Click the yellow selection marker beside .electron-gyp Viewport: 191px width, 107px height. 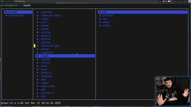coord(35,46)
